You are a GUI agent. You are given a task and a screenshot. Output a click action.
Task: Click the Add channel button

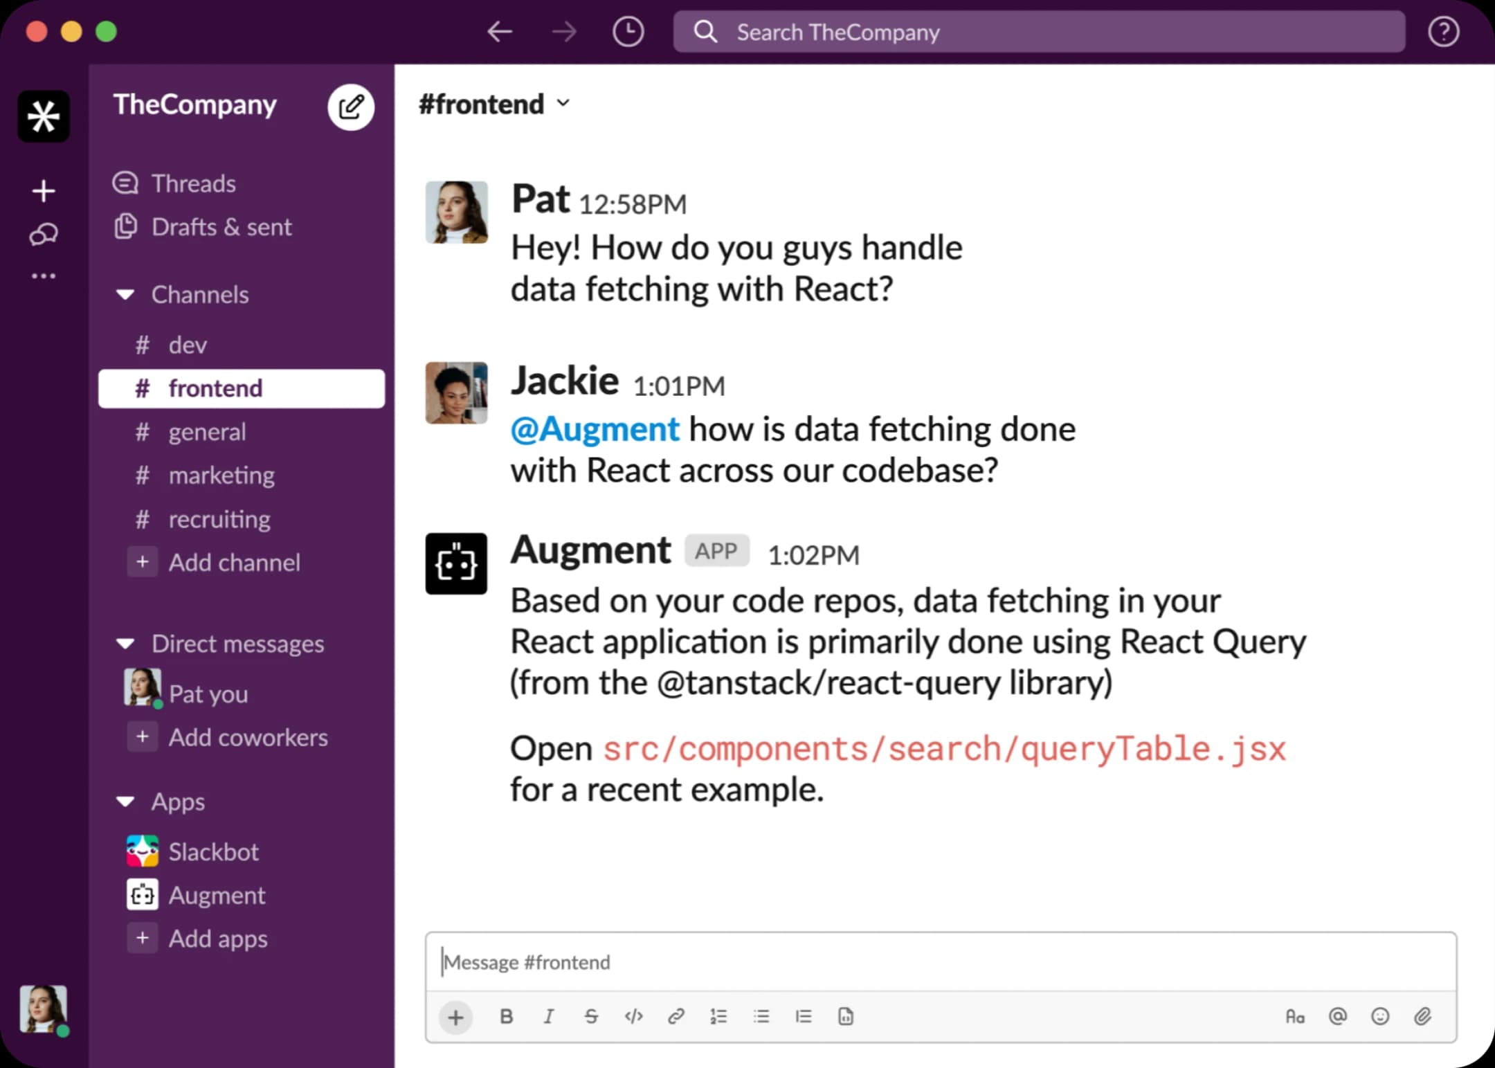(x=234, y=563)
